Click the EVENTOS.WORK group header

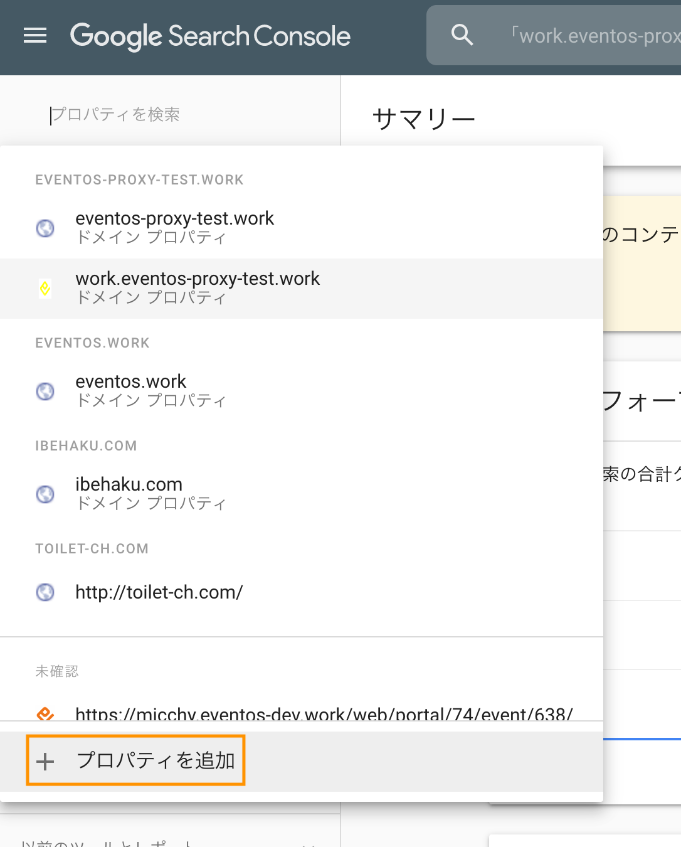pos(92,343)
